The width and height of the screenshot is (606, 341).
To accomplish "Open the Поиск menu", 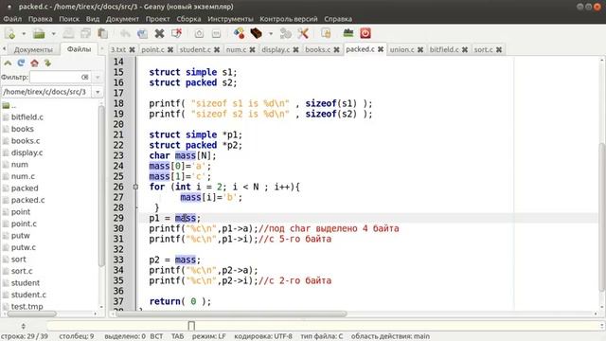I will [69, 19].
